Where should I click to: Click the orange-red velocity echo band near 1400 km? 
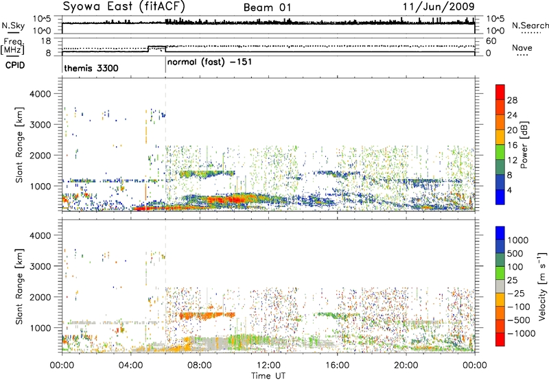click(x=207, y=316)
